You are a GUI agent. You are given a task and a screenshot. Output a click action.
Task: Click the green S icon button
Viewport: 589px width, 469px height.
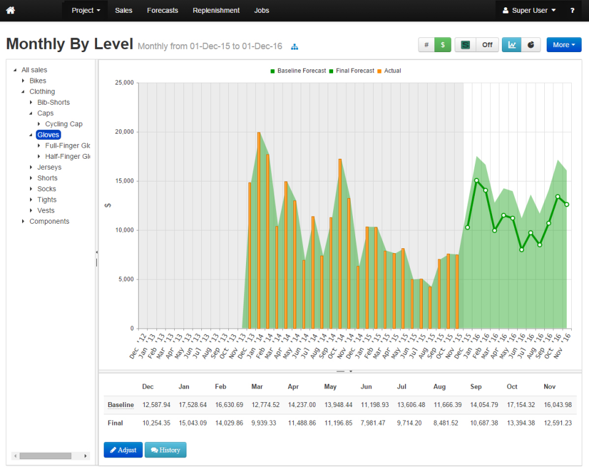pyautogui.click(x=465, y=45)
